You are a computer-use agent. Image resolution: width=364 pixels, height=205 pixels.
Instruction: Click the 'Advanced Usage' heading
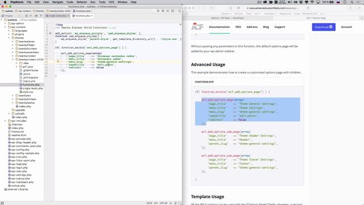[208, 64]
